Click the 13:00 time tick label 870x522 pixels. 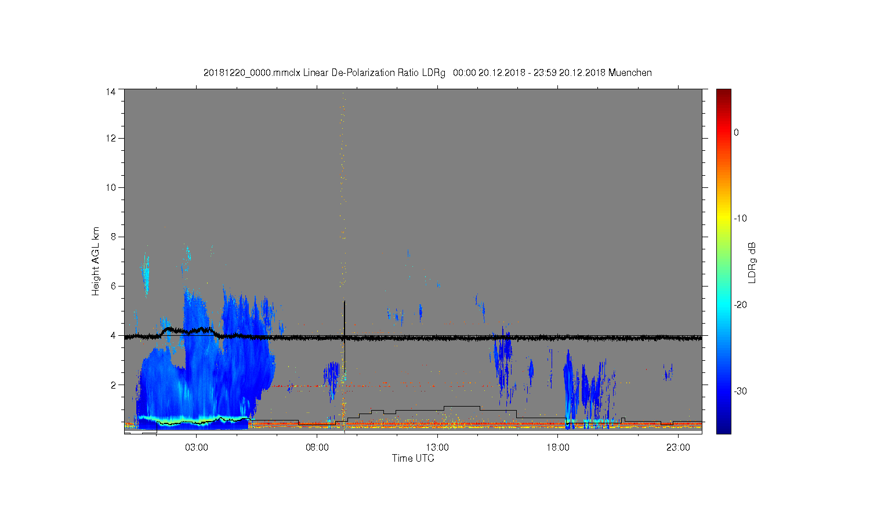(x=437, y=448)
